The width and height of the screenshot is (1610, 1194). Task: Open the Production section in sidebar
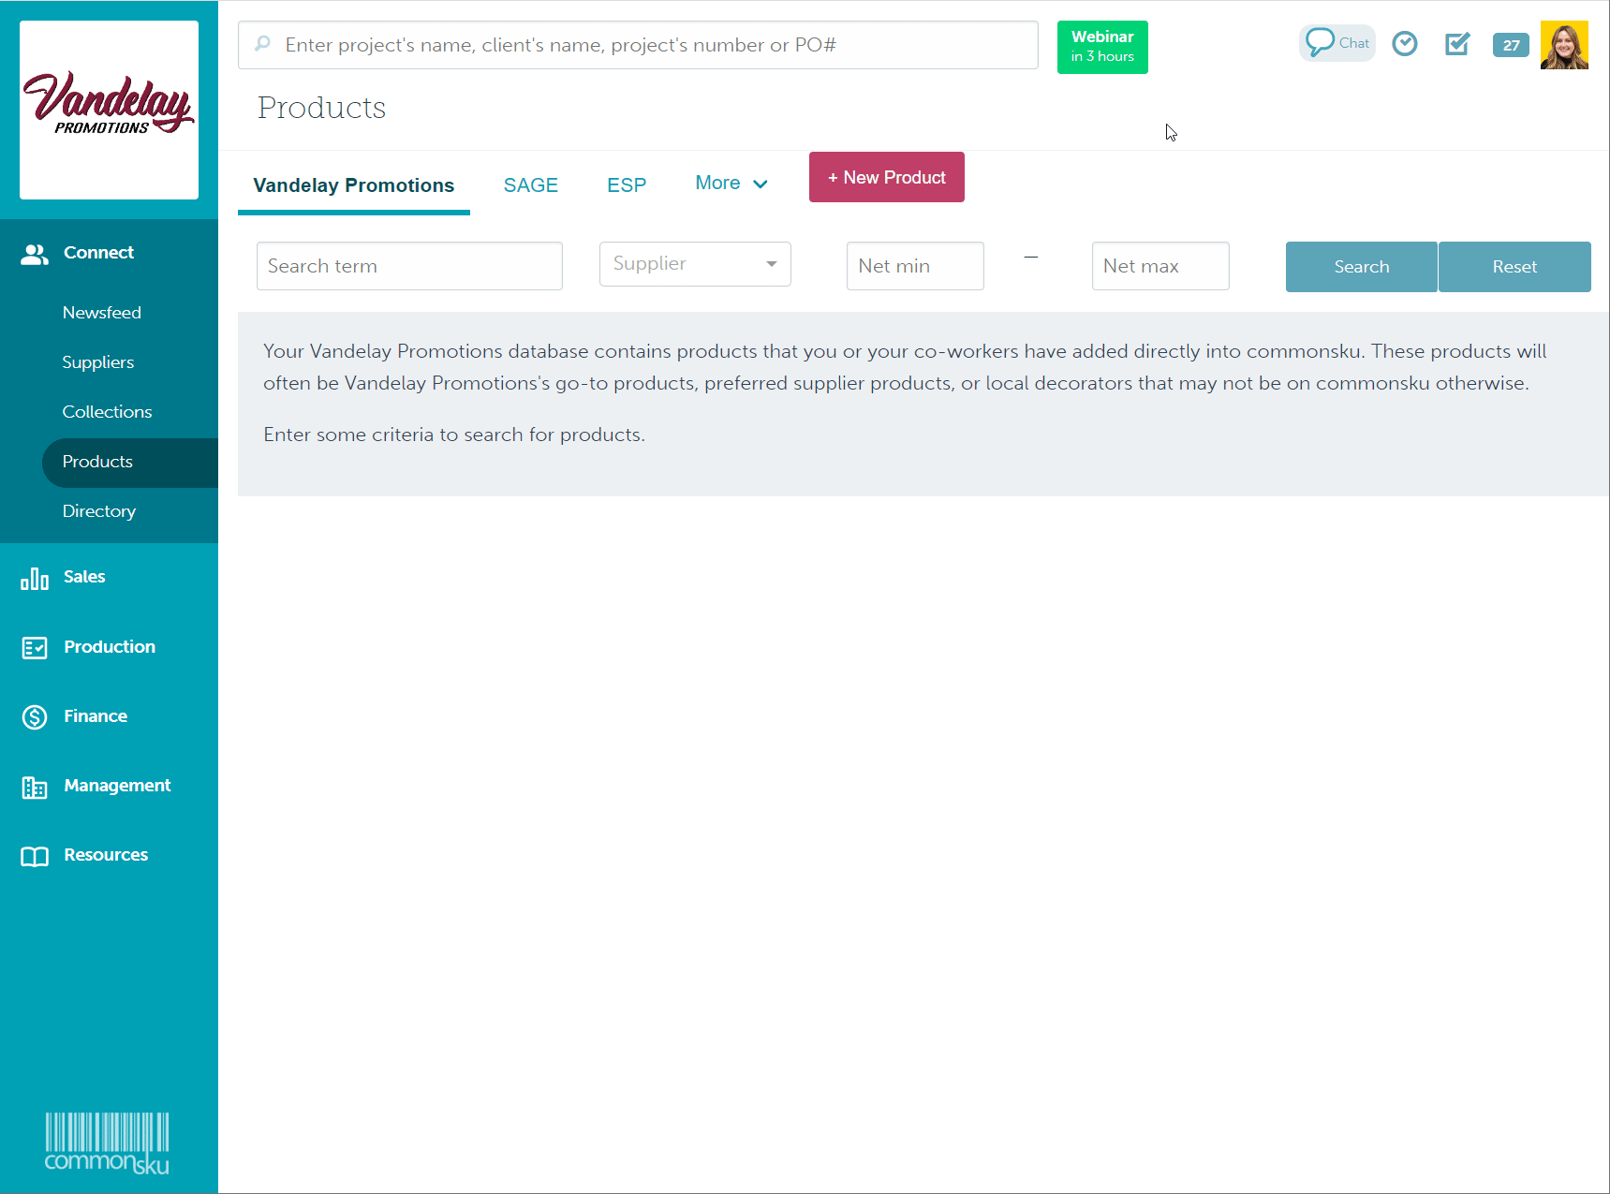pyautogui.click(x=109, y=647)
